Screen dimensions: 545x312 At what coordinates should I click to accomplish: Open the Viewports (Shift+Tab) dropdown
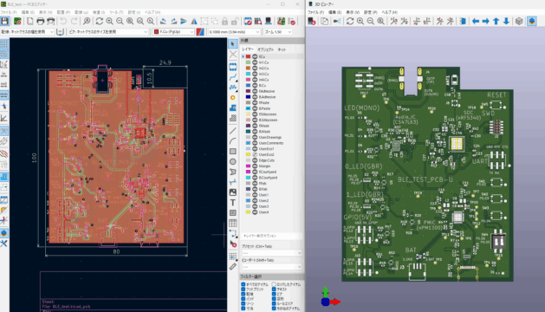click(272, 267)
